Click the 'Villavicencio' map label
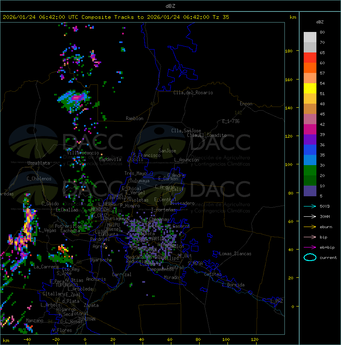The height and width of the screenshot is (345, 341). 83,153
